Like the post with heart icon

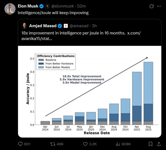coord(85,144)
